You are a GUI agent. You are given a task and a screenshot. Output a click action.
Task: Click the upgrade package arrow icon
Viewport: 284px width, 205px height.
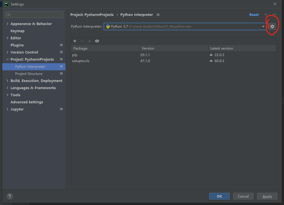click(90, 41)
